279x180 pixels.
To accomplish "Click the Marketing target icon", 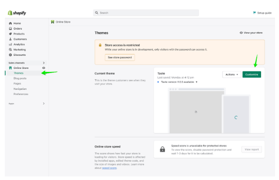I will (10, 50).
